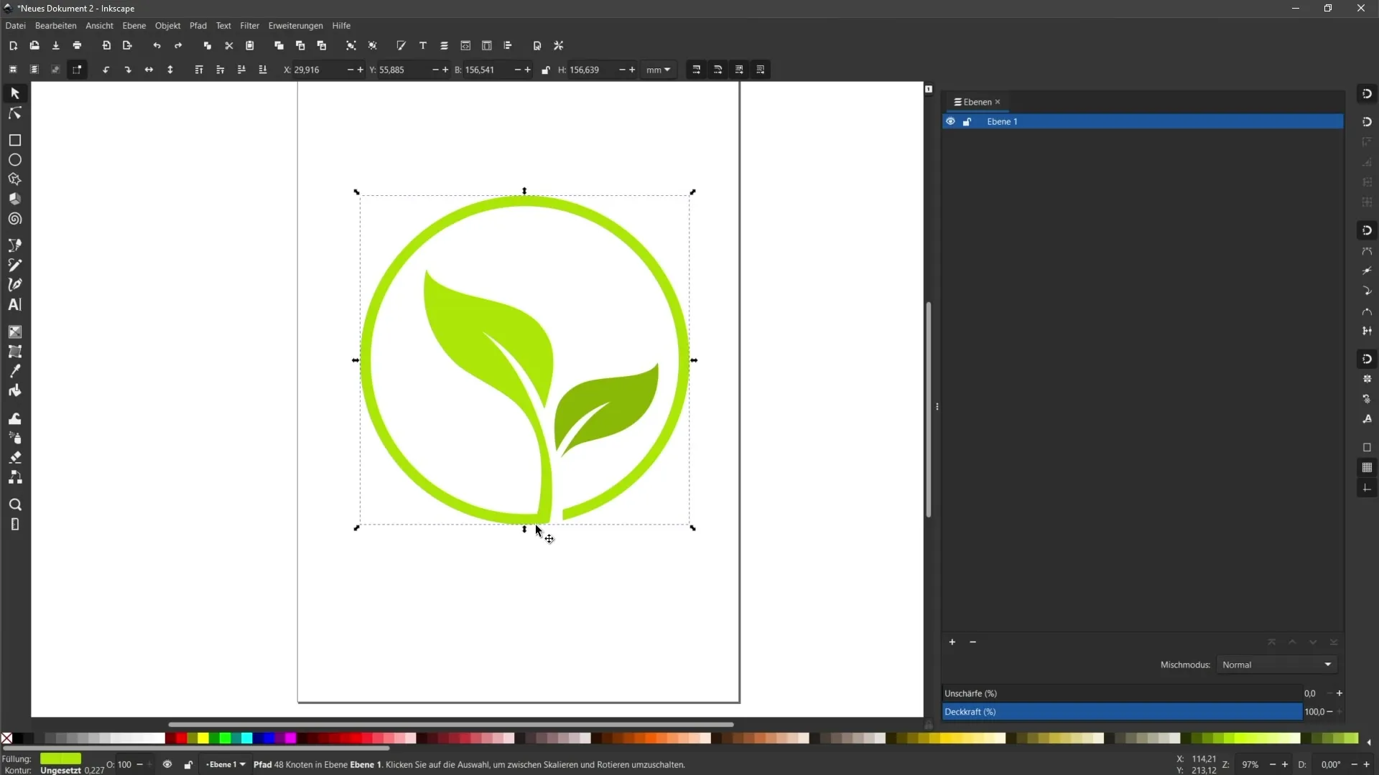The height and width of the screenshot is (775, 1379).
Task: Select the Node tool in toolbar
Action: click(x=14, y=113)
